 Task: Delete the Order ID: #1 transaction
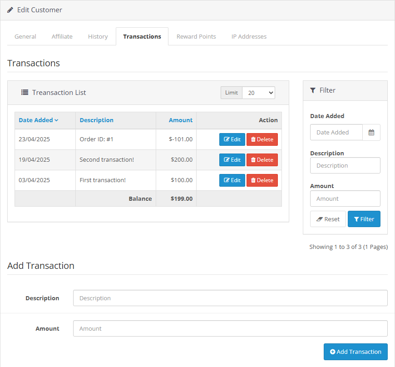[x=262, y=139]
